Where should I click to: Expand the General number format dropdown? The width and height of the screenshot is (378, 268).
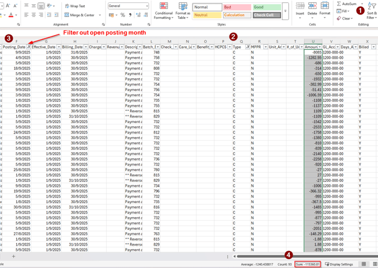click(x=147, y=6)
